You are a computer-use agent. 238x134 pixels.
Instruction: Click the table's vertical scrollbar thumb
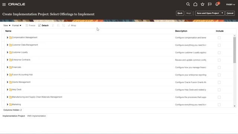click(235, 50)
